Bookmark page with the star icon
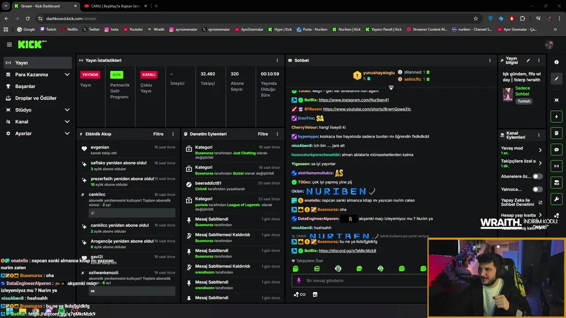The height and width of the screenshot is (318, 566). 476,19
